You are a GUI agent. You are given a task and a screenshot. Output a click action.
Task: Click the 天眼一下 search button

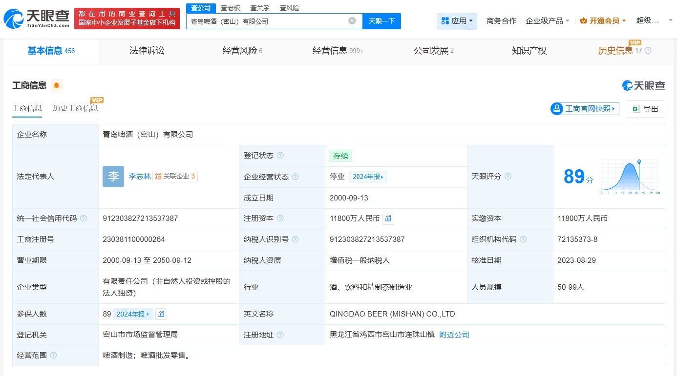pyautogui.click(x=381, y=21)
